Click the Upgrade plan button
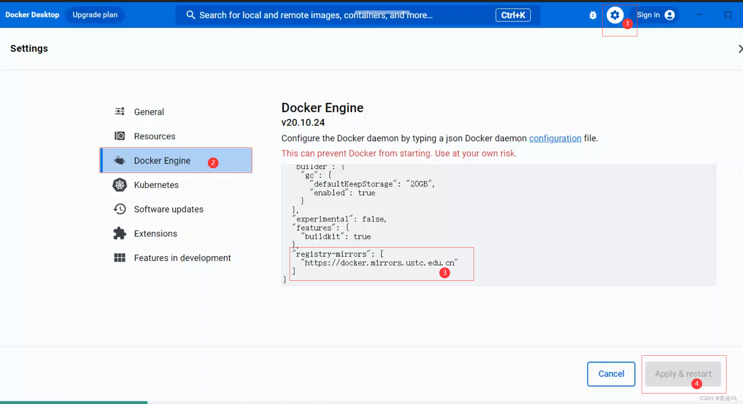Viewport: 743px width, 404px height. pyautogui.click(x=95, y=15)
